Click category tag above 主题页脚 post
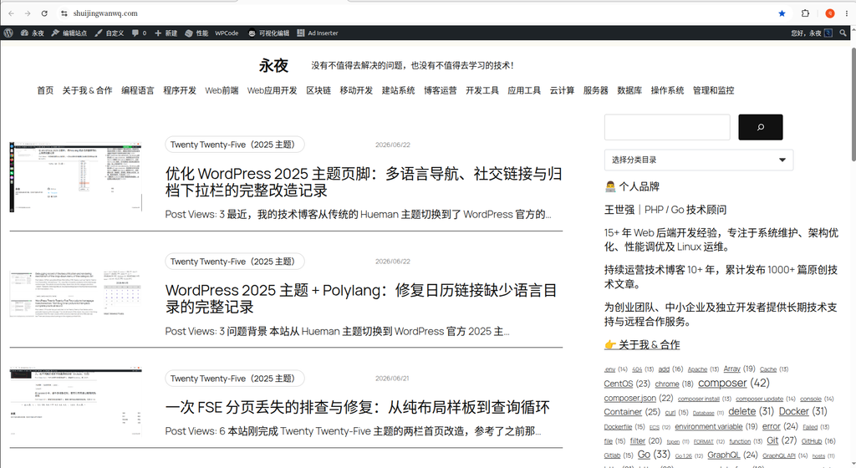The width and height of the screenshot is (856, 468). click(235, 145)
